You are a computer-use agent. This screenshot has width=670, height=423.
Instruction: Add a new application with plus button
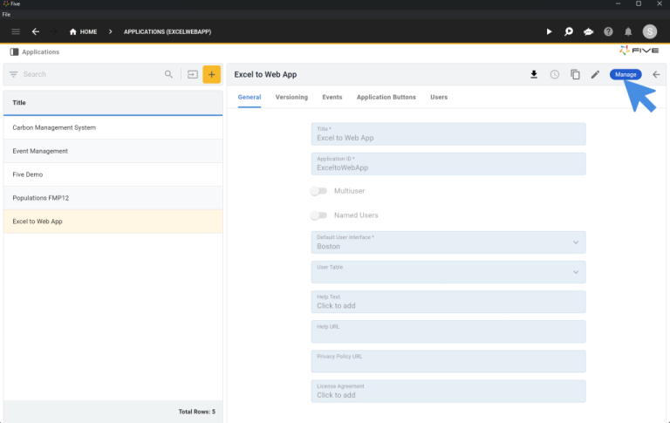pos(211,74)
